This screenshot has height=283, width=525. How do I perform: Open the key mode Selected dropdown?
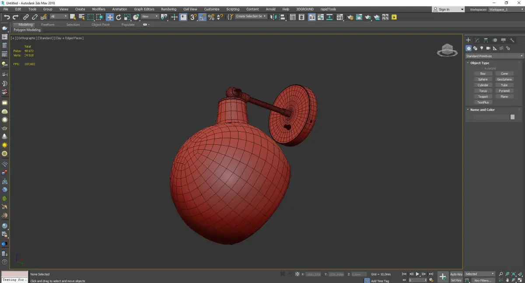(479, 274)
